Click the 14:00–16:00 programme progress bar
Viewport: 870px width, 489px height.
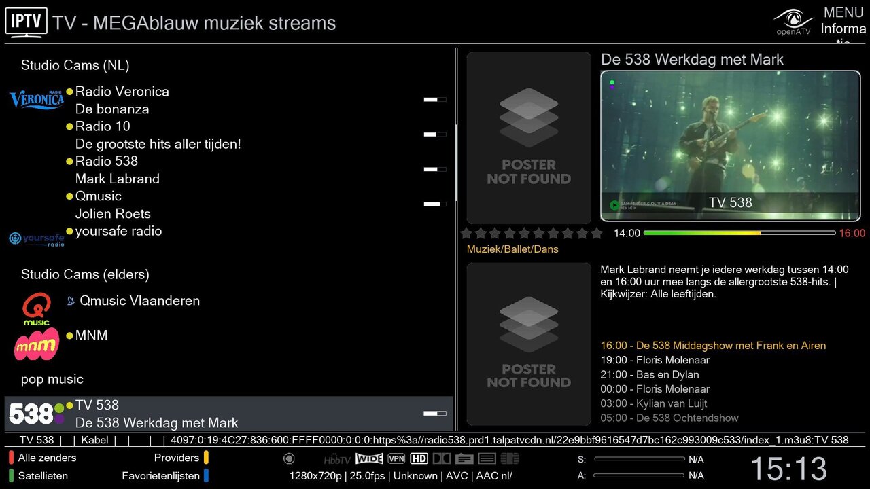[x=739, y=233]
